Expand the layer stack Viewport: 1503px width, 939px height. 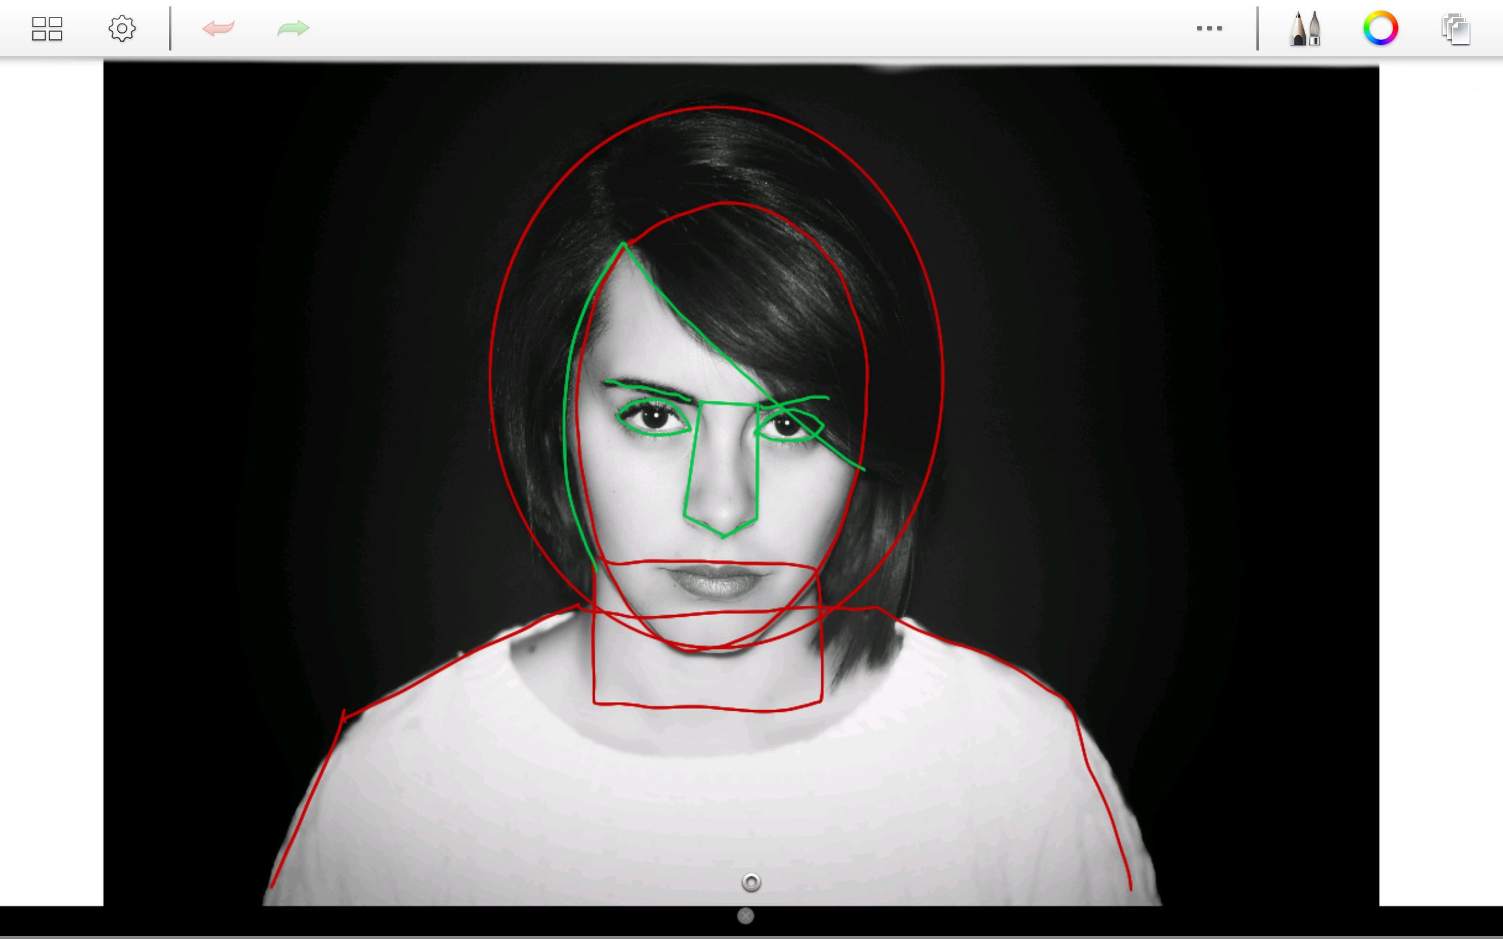tap(1455, 28)
